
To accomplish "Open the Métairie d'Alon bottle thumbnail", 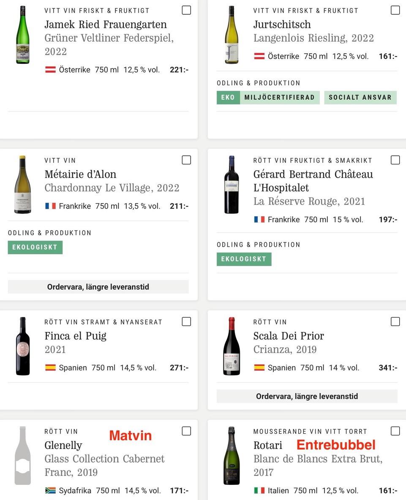I will (x=23, y=184).
